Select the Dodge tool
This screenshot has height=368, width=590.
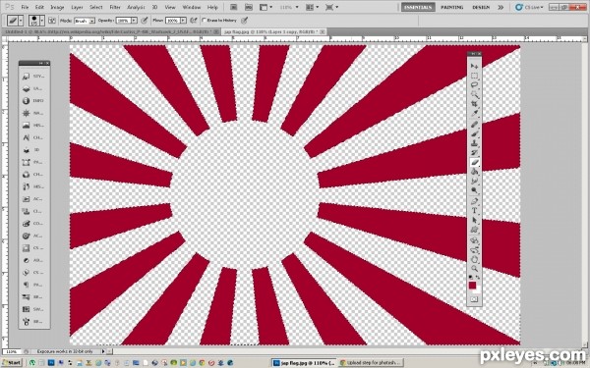tap(474, 190)
